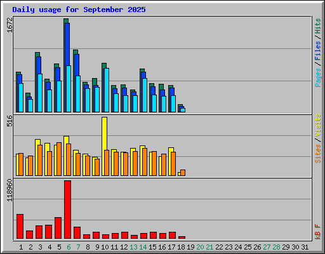Select the tallest red KB bar for day 6

coord(67,210)
